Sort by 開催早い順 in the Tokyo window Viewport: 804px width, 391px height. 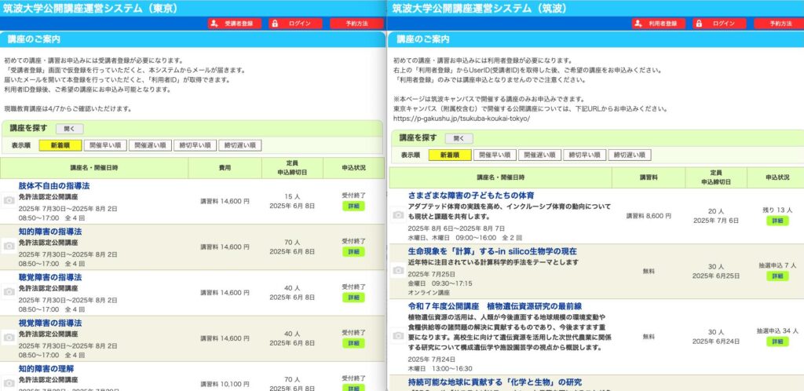pyautogui.click(x=105, y=145)
